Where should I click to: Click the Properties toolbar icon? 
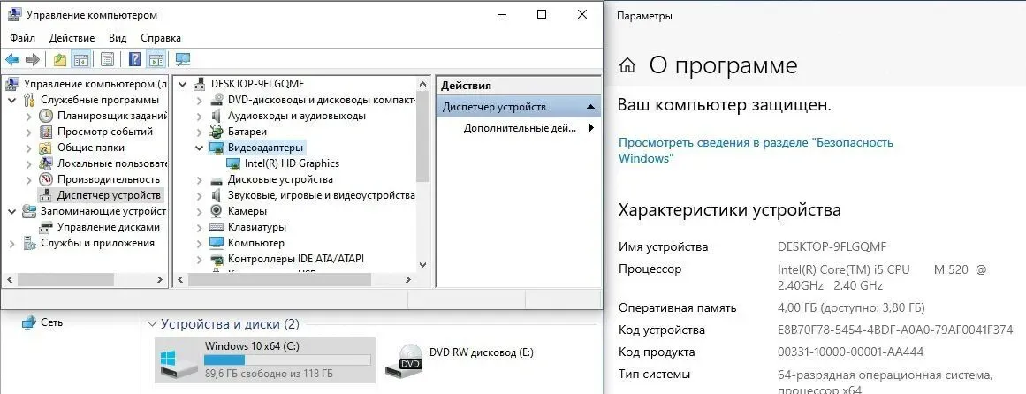coord(107,60)
